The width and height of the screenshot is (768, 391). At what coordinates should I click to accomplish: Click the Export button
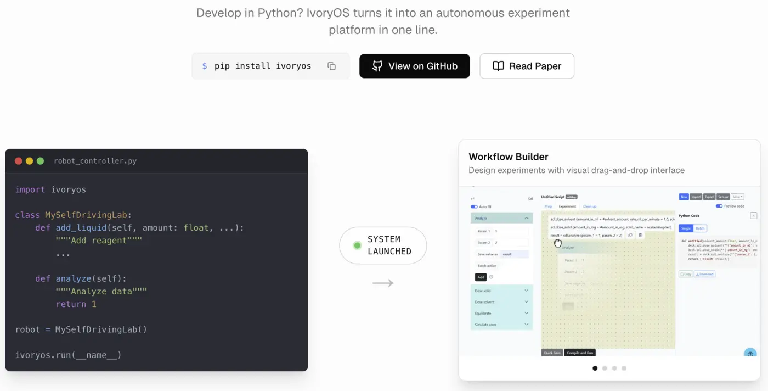point(709,197)
